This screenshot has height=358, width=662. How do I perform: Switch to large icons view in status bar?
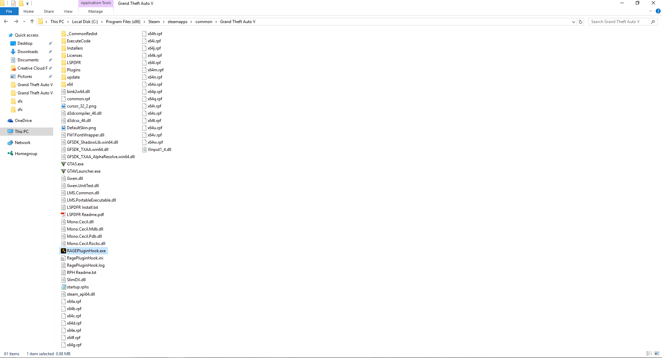coord(656,354)
